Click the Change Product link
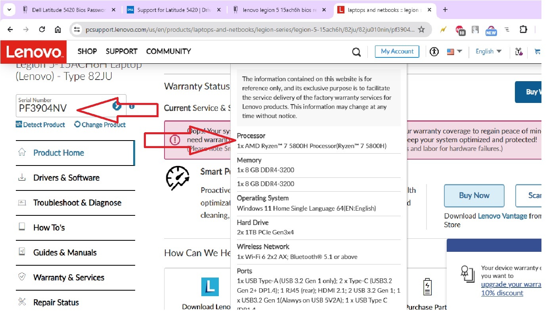The width and height of the screenshot is (547, 312). (x=100, y=125)
